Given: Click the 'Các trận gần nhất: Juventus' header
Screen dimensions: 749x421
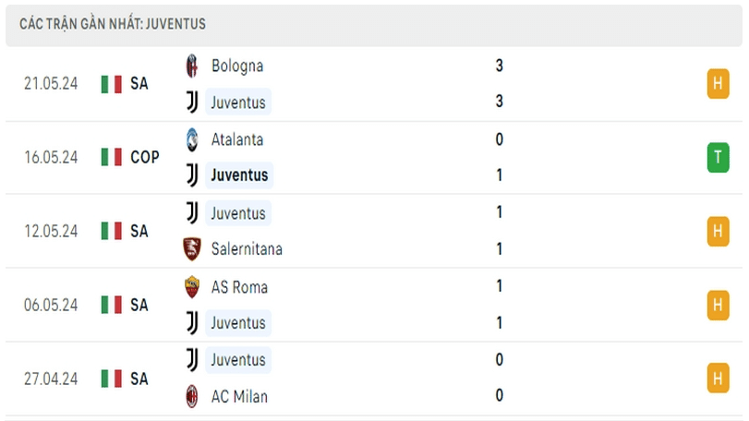Looking at the screenshot, I should click(x=113, y=24).
